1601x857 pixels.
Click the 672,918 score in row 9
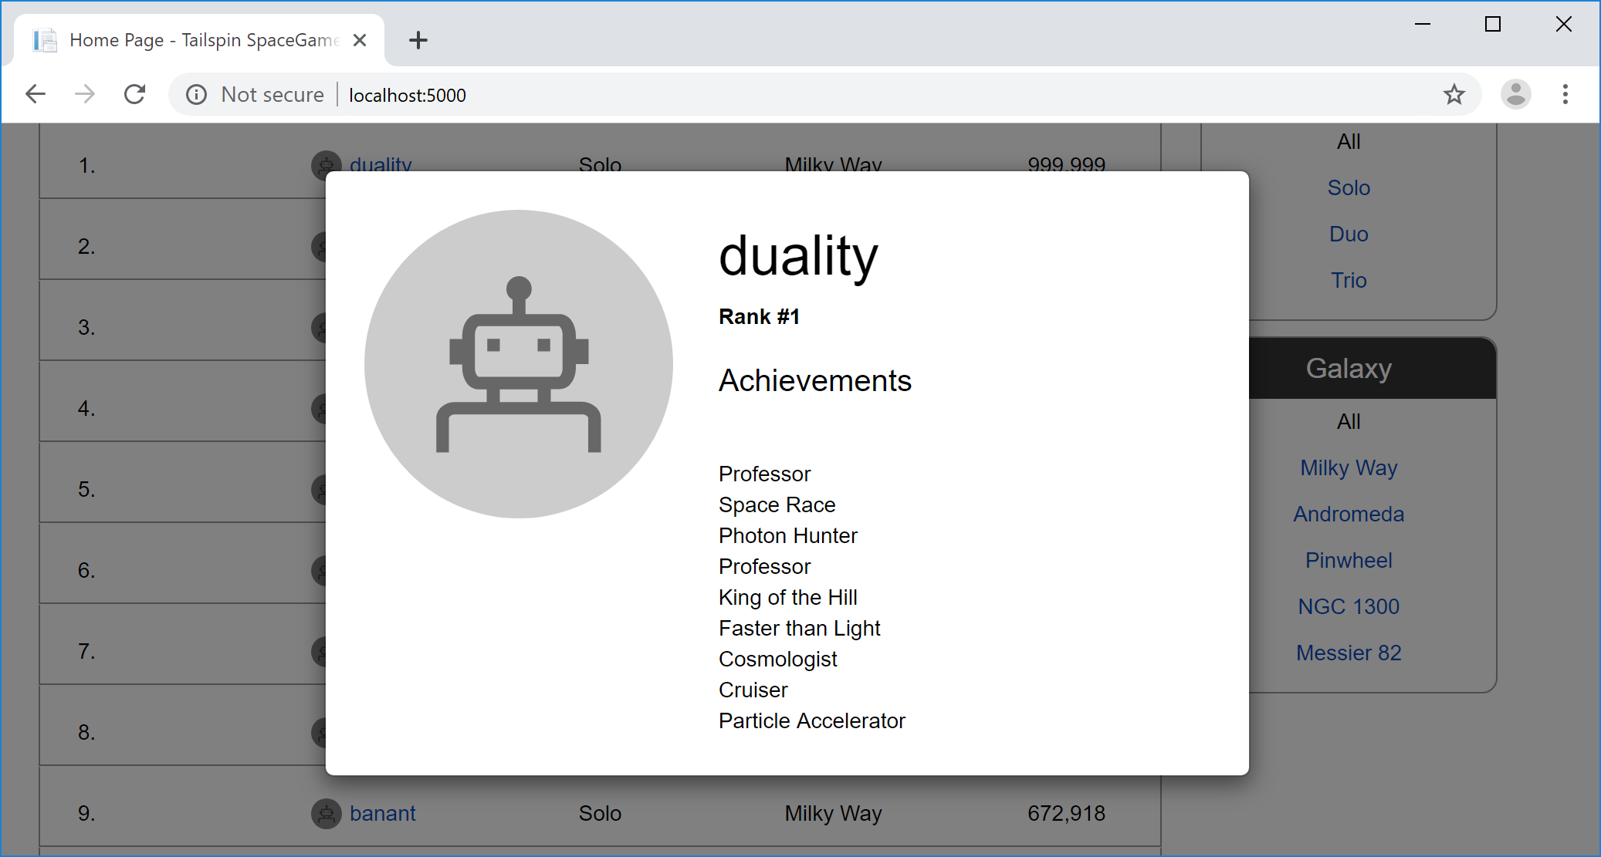(1066, 814)
